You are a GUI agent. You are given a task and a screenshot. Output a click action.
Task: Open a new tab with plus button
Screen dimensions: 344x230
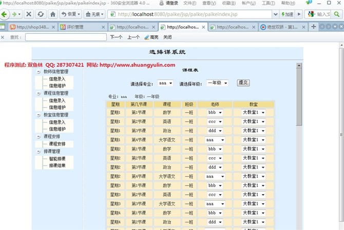[x=314, y=27]
